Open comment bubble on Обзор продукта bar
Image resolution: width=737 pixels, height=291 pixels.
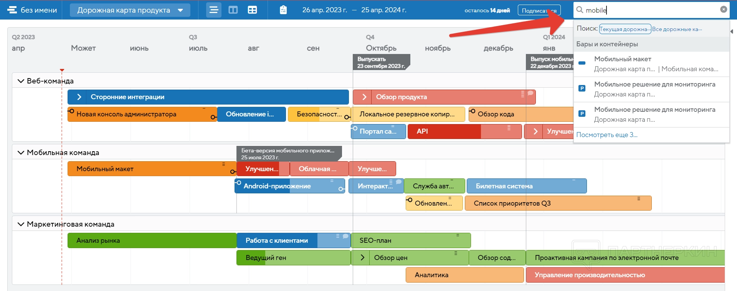(530, 93)
